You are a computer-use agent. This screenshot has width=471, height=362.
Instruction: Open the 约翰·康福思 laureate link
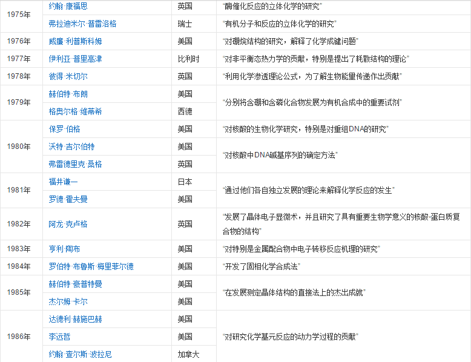[x=68, y=6]
